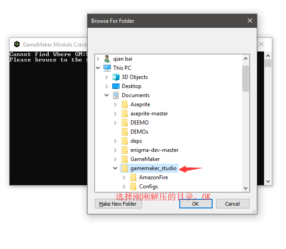
Task: Click the GameMaker folder icon
Action: (125, 159)
